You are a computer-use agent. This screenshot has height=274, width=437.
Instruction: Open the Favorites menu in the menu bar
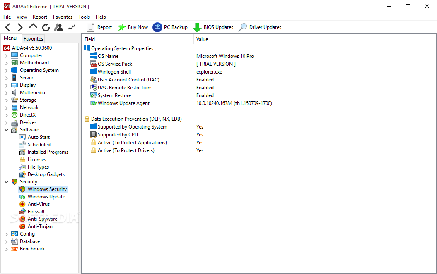tap(63, 17)
